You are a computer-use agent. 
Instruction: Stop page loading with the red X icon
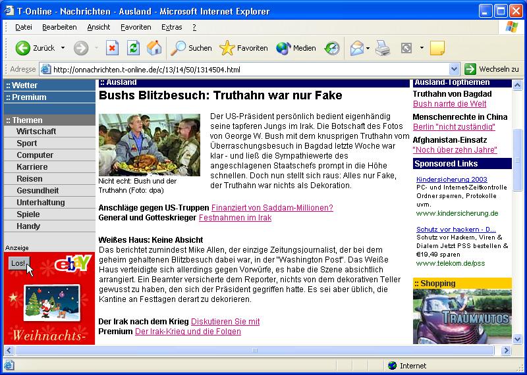tap(112, 48)
